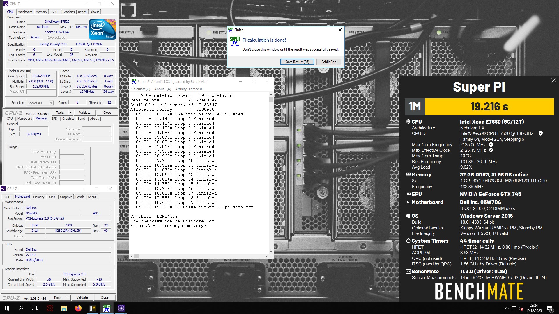Screen dimensions: 559x314
Task: Click the Super PI icon in Finish dialog
Action: (x=235, y=41)
